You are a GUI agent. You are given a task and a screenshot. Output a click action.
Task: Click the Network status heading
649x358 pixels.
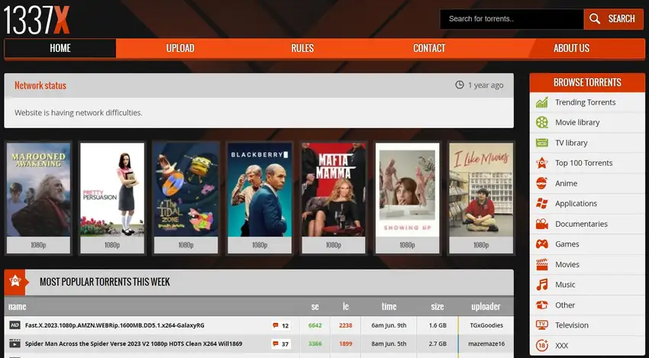coord(40,85)
